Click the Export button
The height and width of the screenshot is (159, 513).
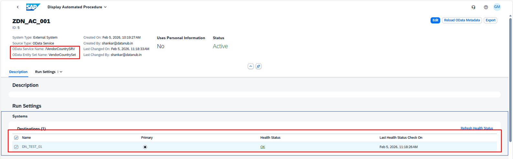point(490,20)
